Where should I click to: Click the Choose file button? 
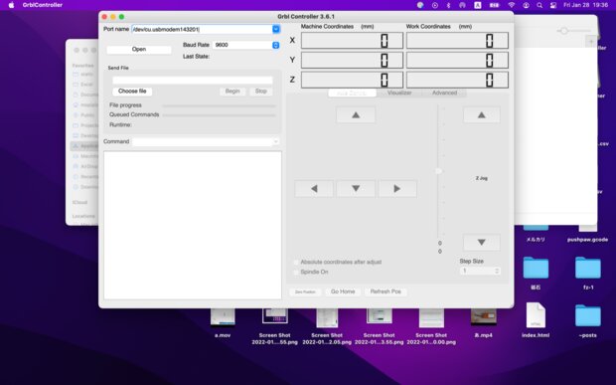click(132, 92)
